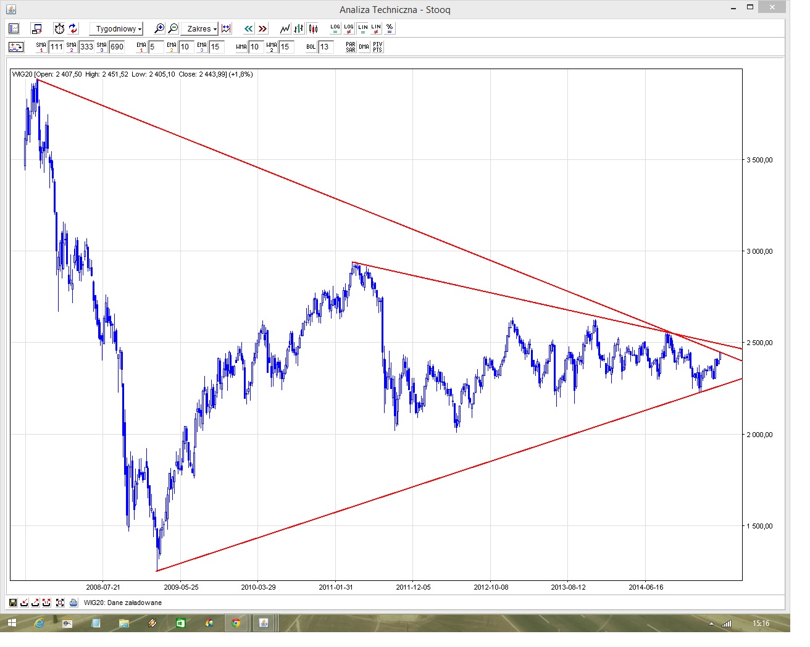Click the red double-right scroll arrows
This screenshot has height=647, width=810.
263,28
